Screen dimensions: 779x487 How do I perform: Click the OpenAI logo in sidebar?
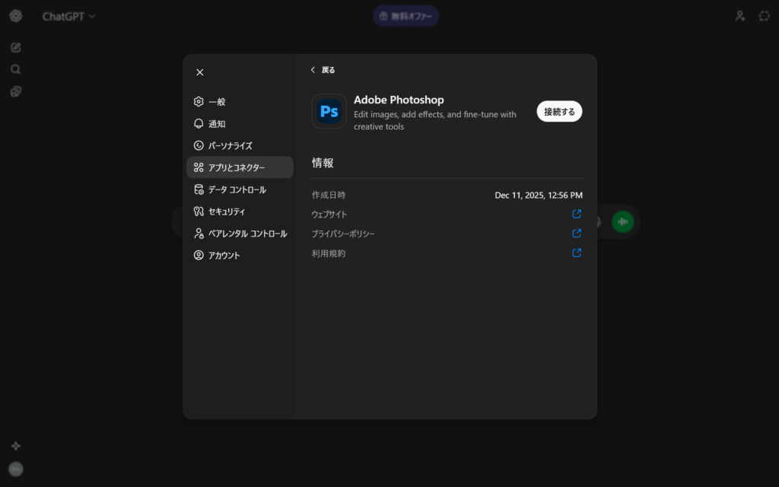tap(16, 16)
